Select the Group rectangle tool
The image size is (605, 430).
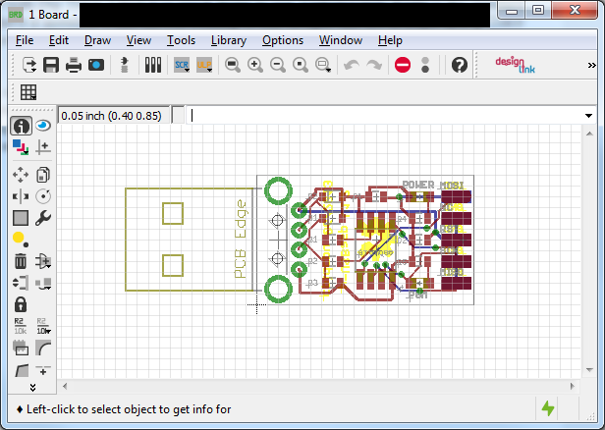tap(21, 218)
